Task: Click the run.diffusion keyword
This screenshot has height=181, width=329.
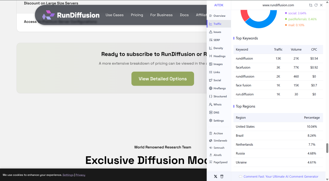Action: click(x=245, y=94)
